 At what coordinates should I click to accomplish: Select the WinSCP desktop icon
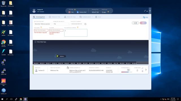point(3,23)
